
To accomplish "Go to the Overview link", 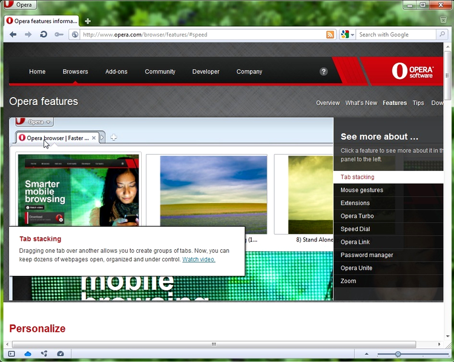I will click(x=327, y=103).
